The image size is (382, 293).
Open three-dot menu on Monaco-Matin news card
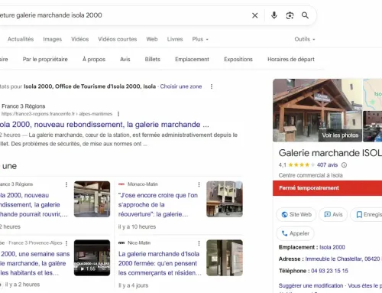click(199, 184)
